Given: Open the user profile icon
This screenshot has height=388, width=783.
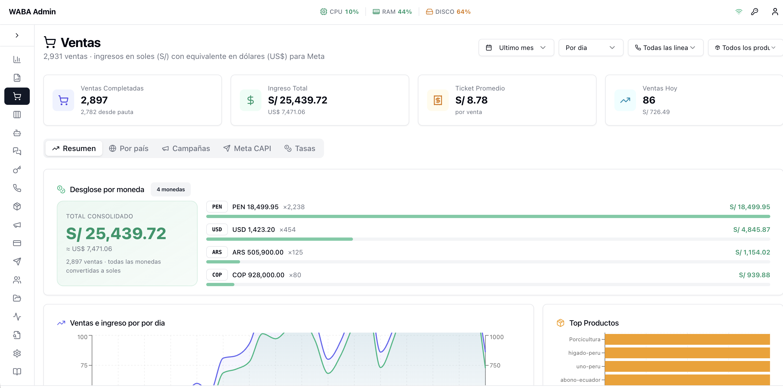Looking at the screenshot, I should (775, 12).
